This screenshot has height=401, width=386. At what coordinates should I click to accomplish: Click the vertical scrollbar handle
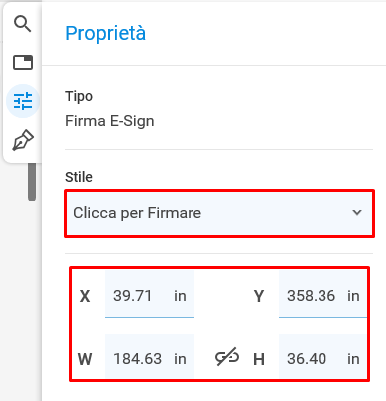[32, 182]
